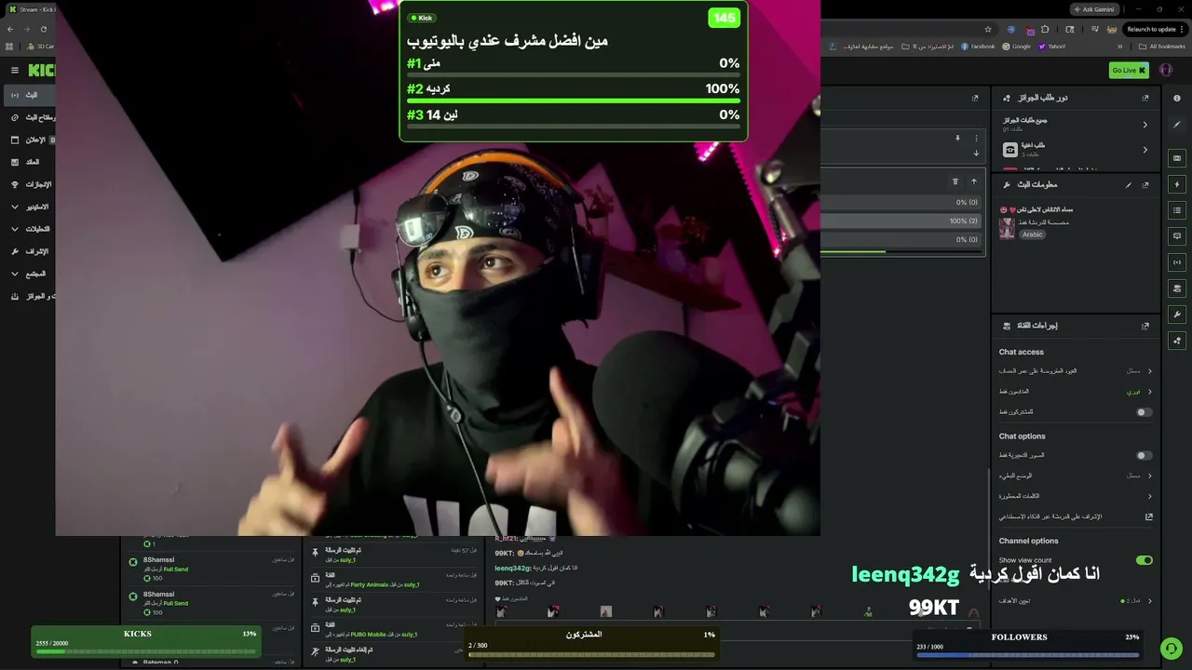Pop out the معلومات البث panel

point(1145,184)
